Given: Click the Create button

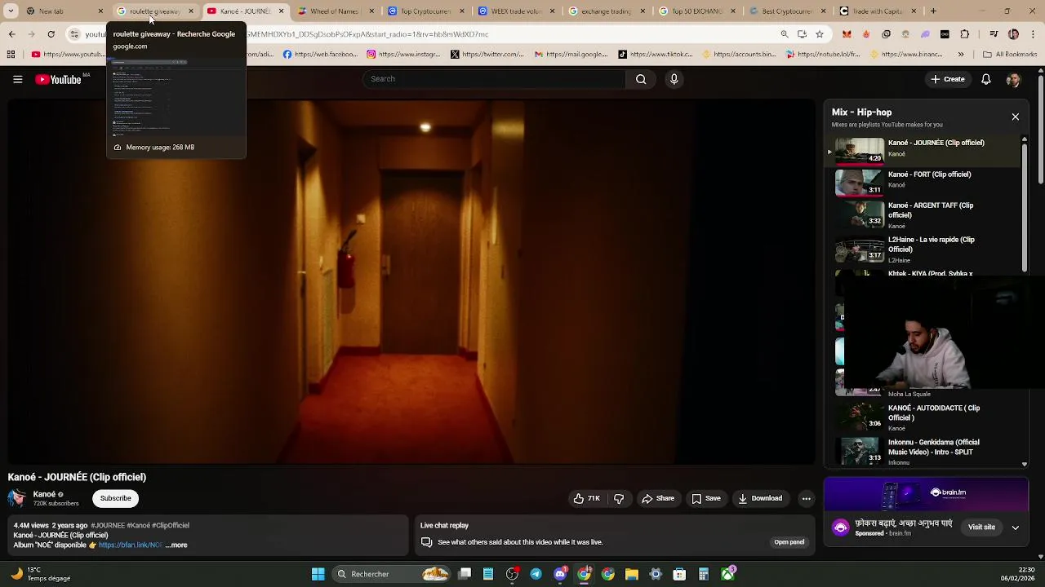Looking at the screenshot, I should coord(947,79).
